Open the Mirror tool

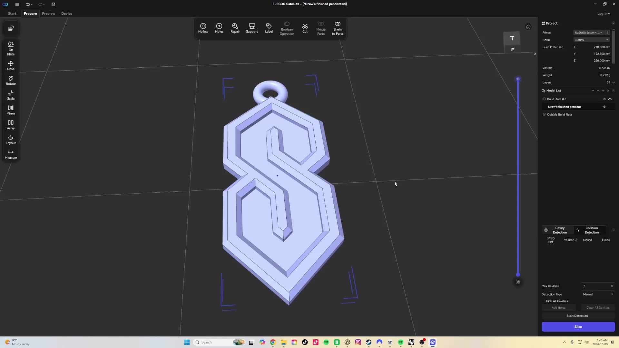(11, 110)
